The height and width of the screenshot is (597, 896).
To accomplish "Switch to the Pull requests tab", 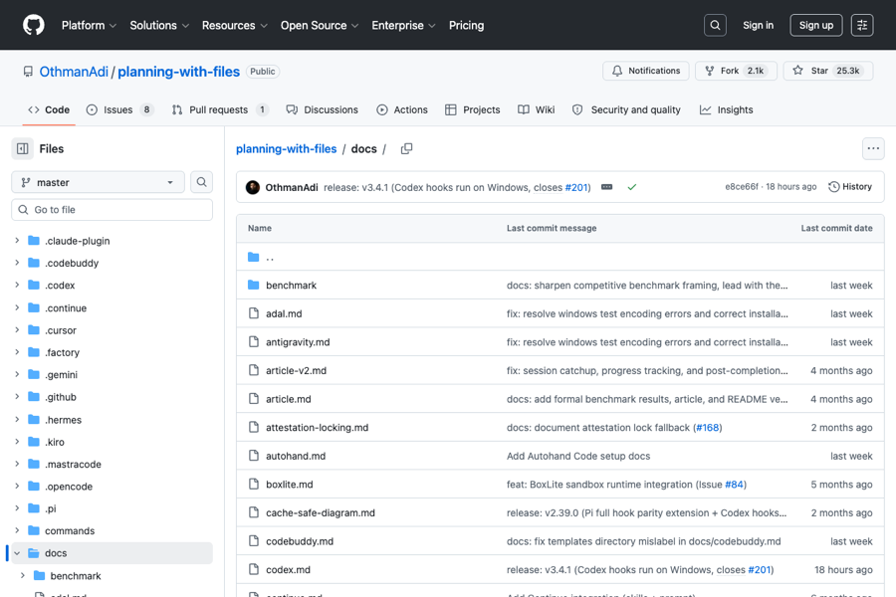I will [x=220, y=109].
